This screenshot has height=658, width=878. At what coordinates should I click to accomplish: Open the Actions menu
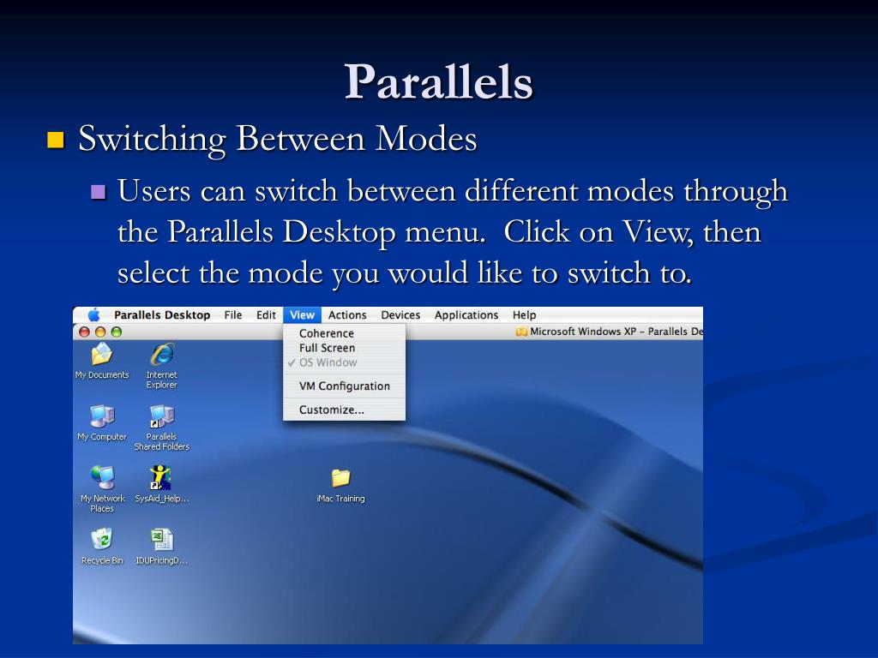[x=347, y=315]
